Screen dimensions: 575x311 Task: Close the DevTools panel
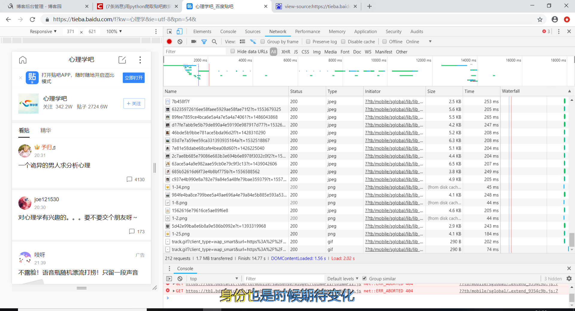[569, 31]
